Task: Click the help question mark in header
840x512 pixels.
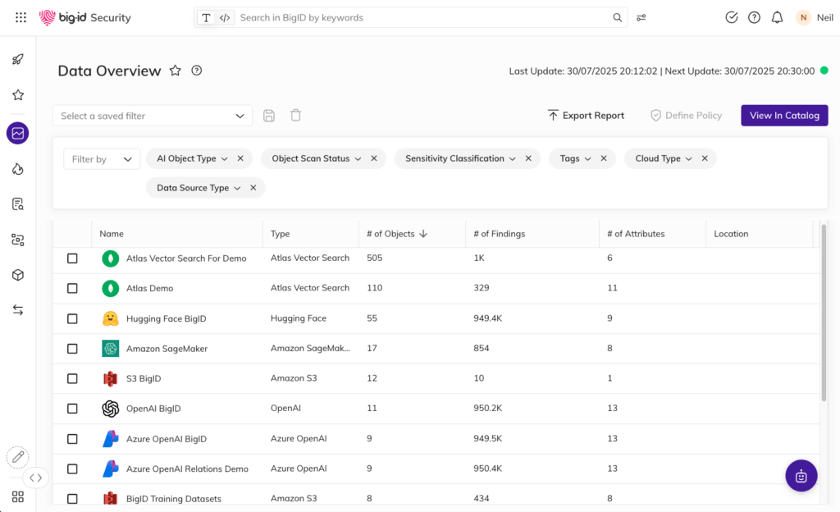Action: click(754, 17)
